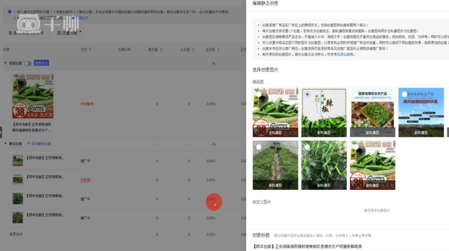
Task: Click the filter icon beside 状态
Action: pos(90,49)
